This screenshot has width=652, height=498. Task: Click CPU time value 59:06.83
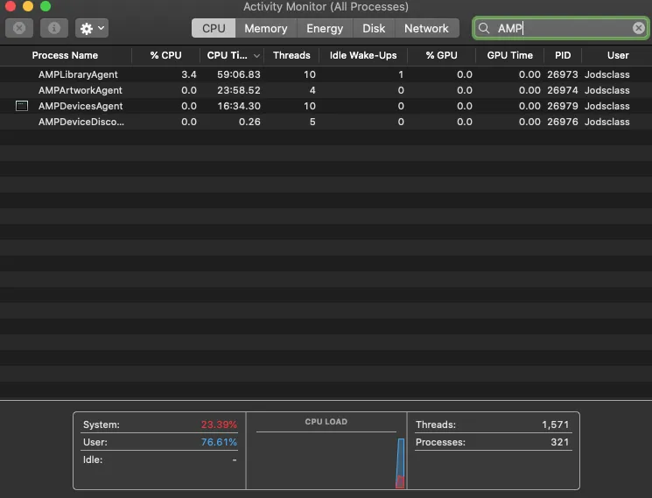pos(239,74)
